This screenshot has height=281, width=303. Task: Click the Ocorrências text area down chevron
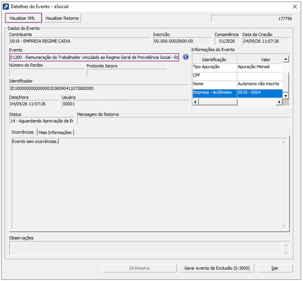click(283, 226)
